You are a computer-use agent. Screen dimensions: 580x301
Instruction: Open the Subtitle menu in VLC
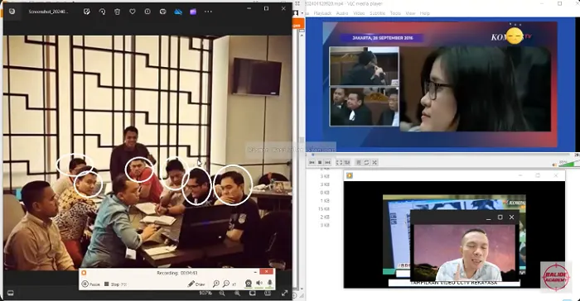pyautogui.click(x=377, y=13)
